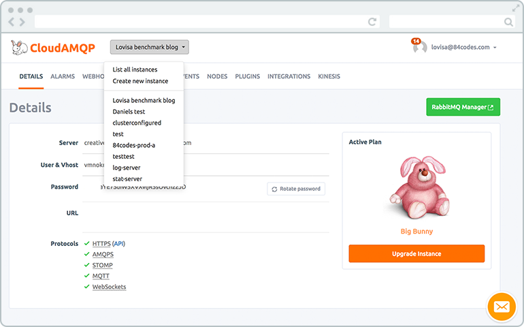
Task: Click the CloudAMQP rabbit logo
Action: [x=19, y=48]
